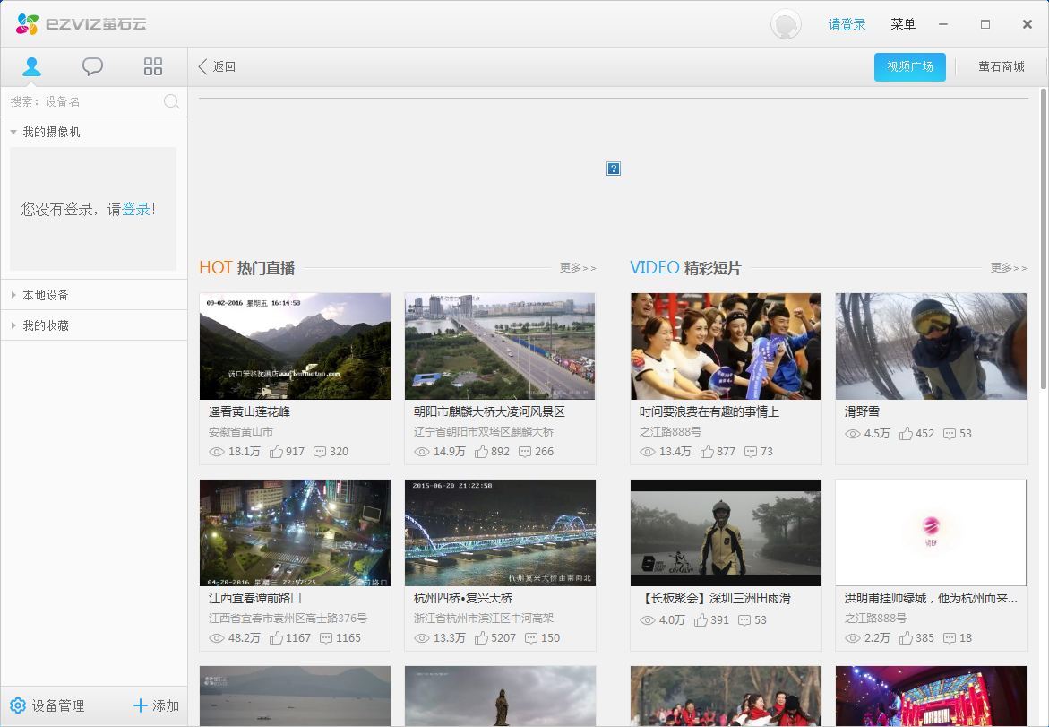Open the contacts person icon tab
The height and width of the screenshot is (727, 1049).
31,66
